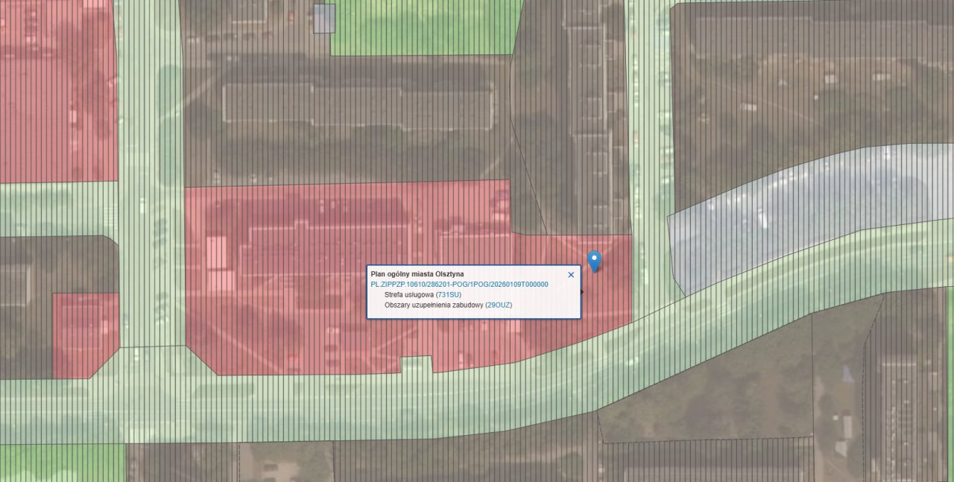Open the 731SU service zone link

pyautogui.click(x=449, y=295)
